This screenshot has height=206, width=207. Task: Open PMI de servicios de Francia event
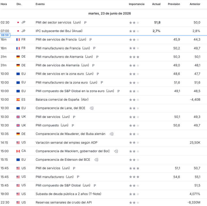tap(61, 39)
